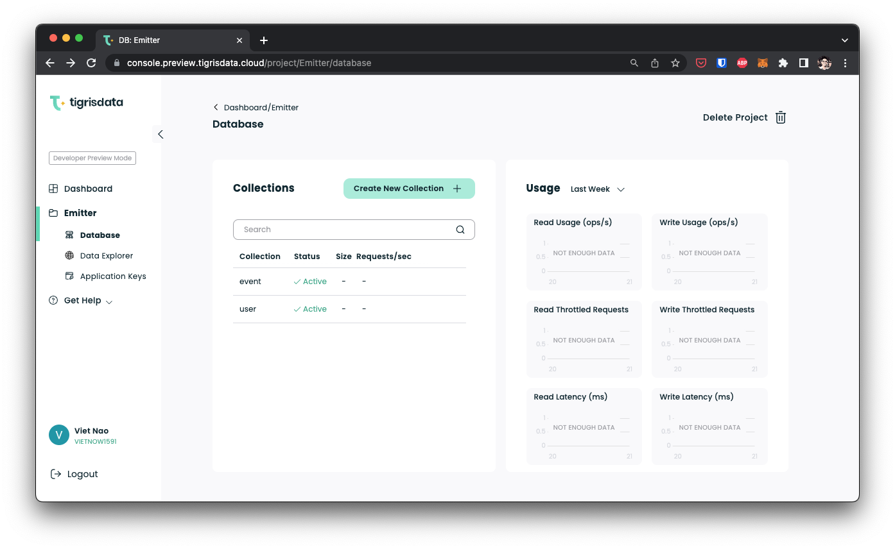Click the browser back arrow
895x549 pixels.
(x=50, y=63)
